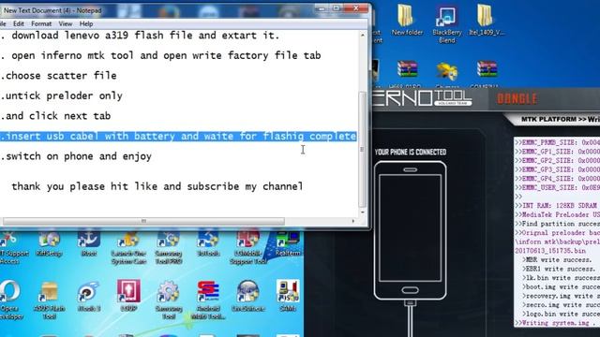
Task: Open the Itel_1409_V folder on the desktop
Action: coord(487,20)
